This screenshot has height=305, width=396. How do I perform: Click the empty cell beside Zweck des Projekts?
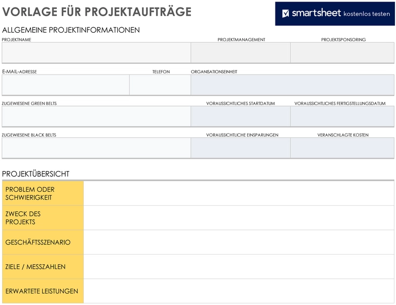click(238, 218)
